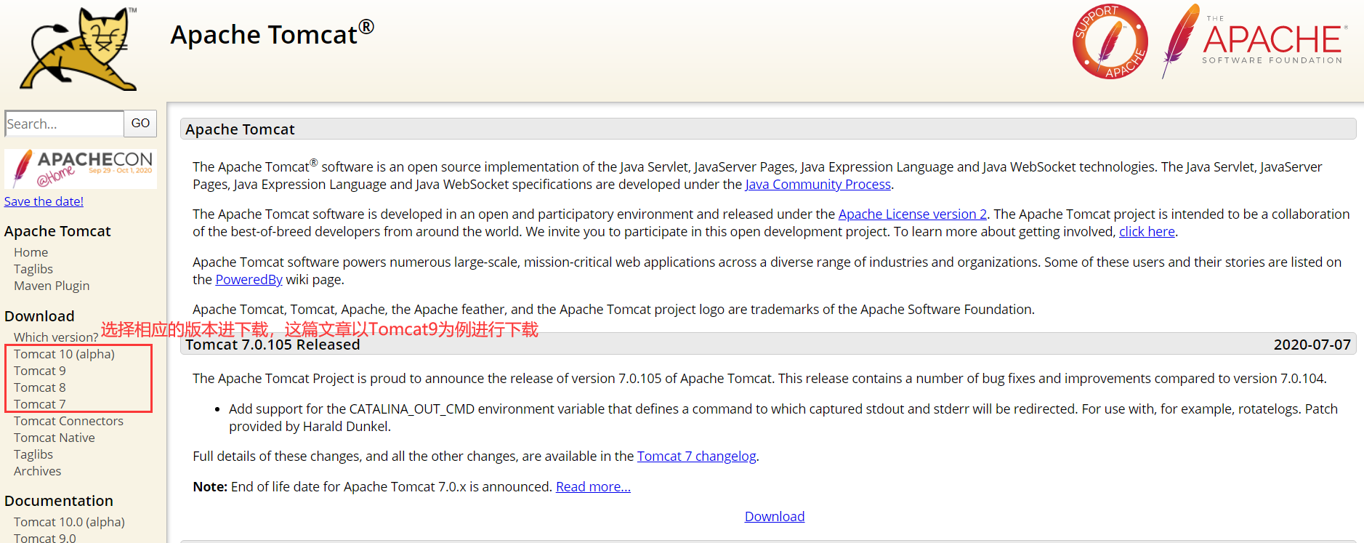Open Tomcat Native download link
The image size is (1364, 543).
point(55,438)
